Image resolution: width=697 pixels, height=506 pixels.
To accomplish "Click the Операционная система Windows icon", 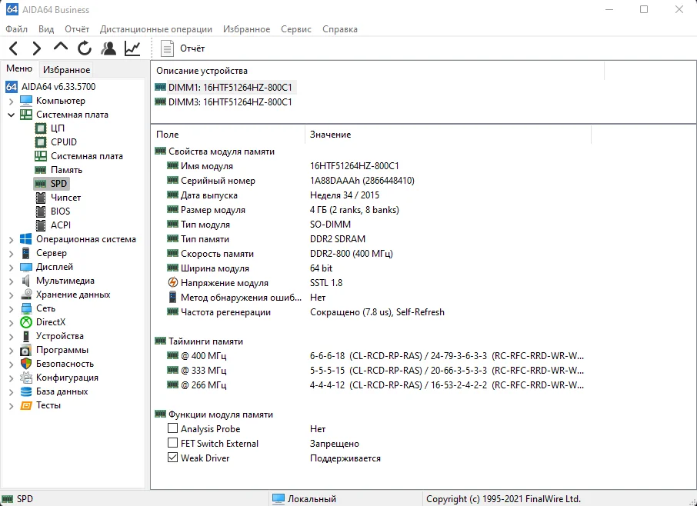I will [26, 239].
